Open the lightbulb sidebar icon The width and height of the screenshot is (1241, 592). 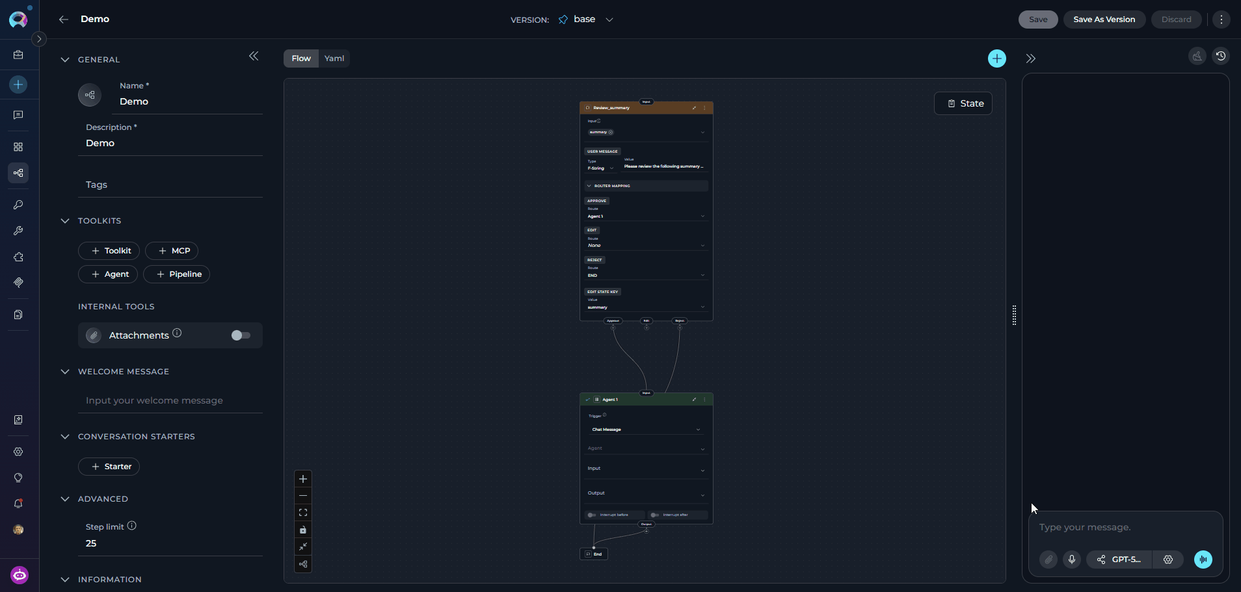(18, 478)
